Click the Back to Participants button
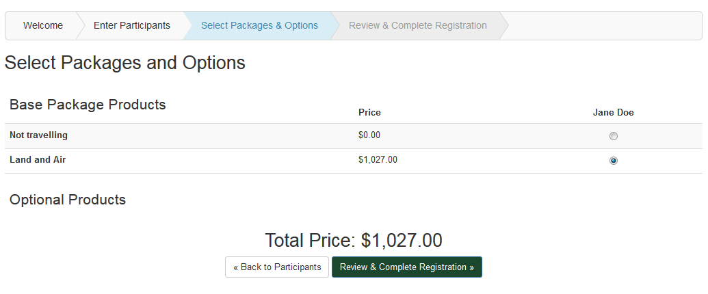Image resolution: width=708 pixels, height=294 pixels. click(x=277, y=267)
